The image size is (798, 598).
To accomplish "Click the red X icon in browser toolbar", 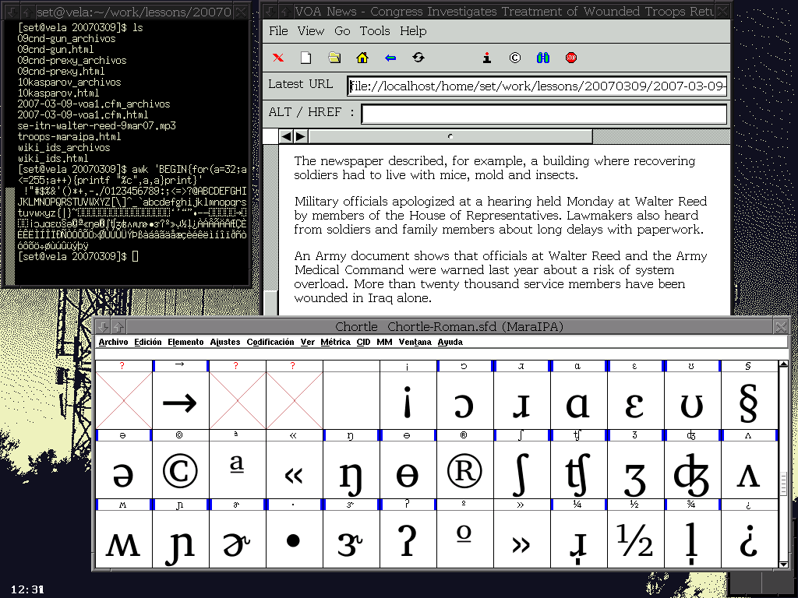I will point(278,58).
